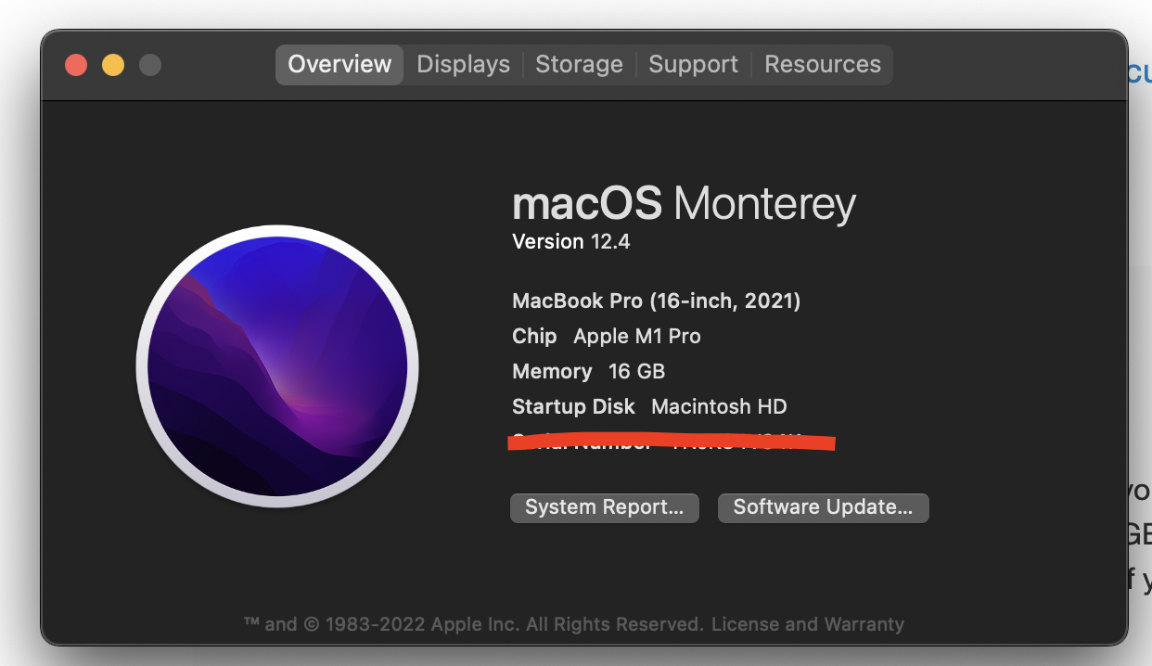Select the Storage tab
This screenshot has width=1152, height=666.
point(579,64)
